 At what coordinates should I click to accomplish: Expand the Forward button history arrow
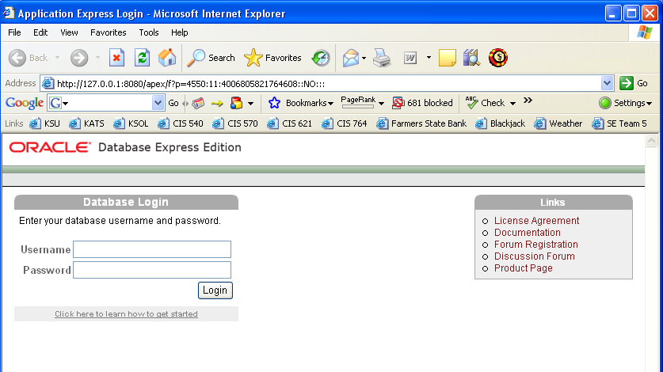[x=97, y=58]
